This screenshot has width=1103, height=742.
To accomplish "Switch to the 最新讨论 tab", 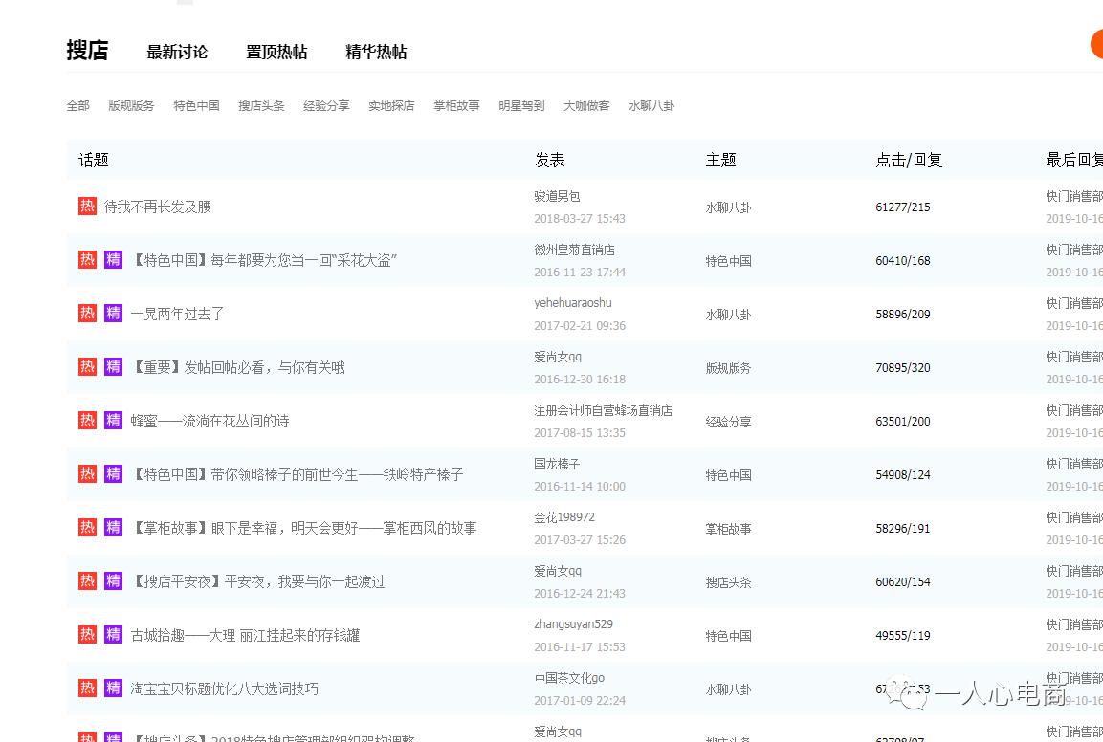I will coord(177,52).
